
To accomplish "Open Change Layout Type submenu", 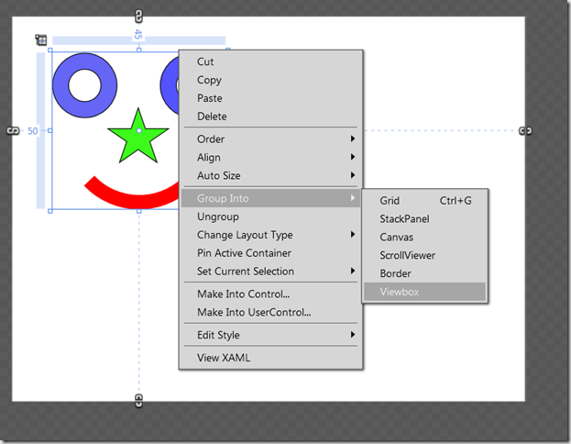I will 270,235.
